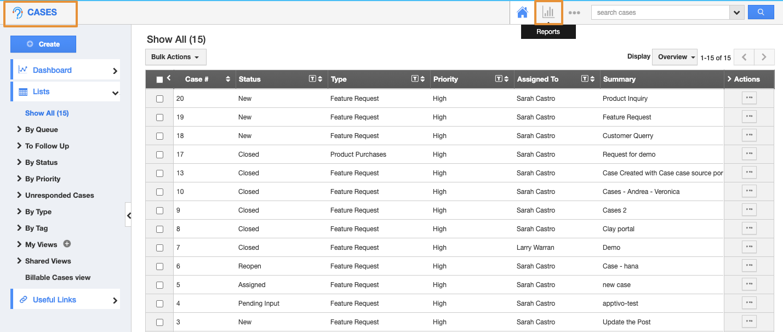Add a new view beside My Views
This screenshot has height=332, width=783.
point(67,244)
